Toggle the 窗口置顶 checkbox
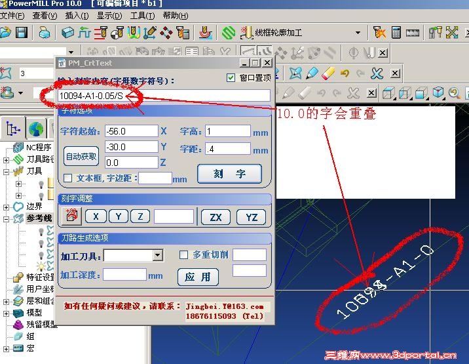 click(x=231, y=78)
